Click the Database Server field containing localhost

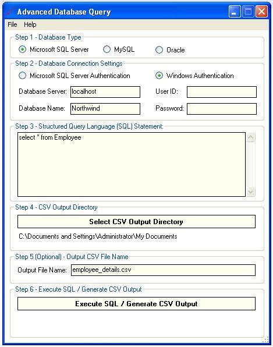[105, 92]
